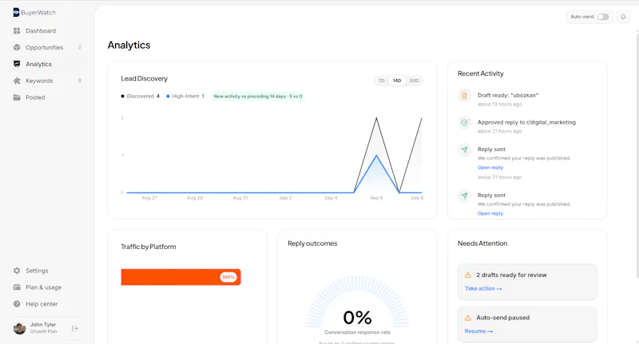Click the paper plane icon of first Reply sent
639x344 pixels.
click(x=464, y=150)
